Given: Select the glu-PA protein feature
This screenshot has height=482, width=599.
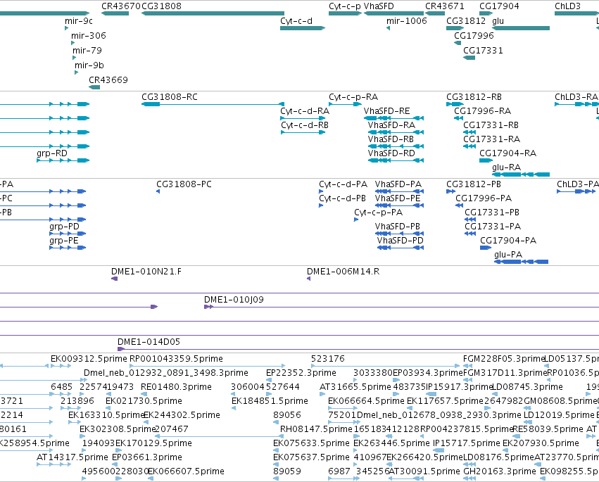Looking at the screenshot, I should coord(521,262).
